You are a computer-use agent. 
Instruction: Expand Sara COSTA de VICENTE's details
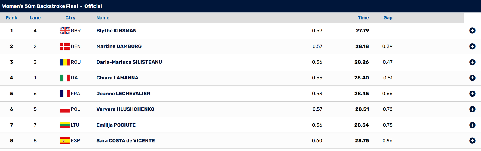point(472,141)
